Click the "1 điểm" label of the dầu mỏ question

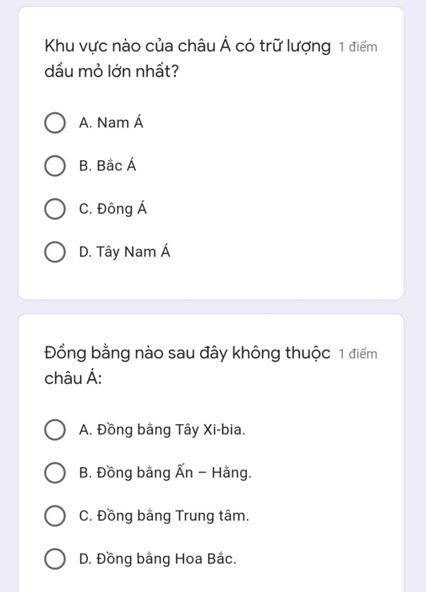(358, 47)
